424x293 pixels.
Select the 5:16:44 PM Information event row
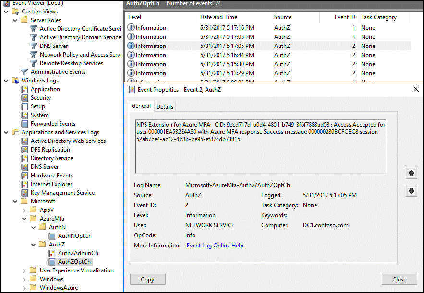269,55
